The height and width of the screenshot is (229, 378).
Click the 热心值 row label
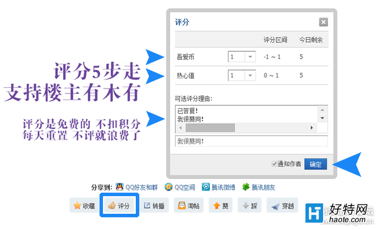click(x=185, y=76)
